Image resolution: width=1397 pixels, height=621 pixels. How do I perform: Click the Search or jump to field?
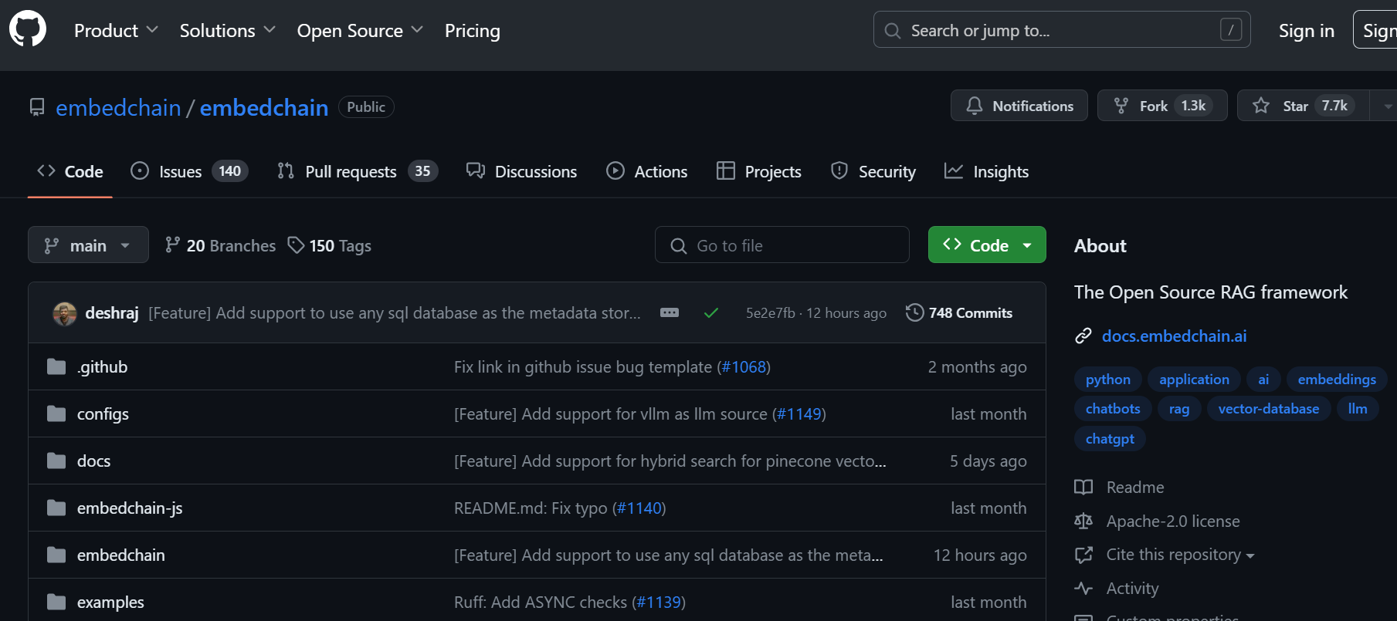(x=1062, y=29)
